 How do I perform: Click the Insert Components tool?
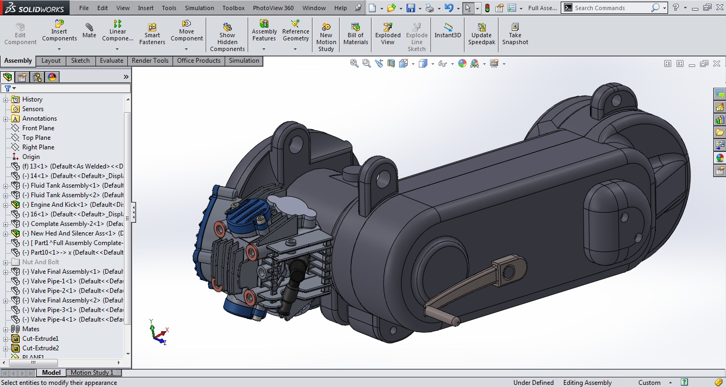coord(60,31)
